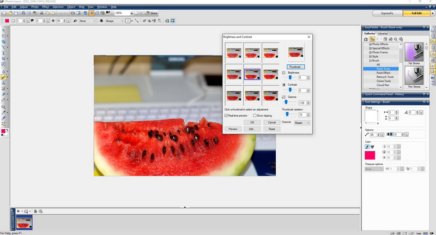
Task: Open the Effect menu
Action: (45, 7)
